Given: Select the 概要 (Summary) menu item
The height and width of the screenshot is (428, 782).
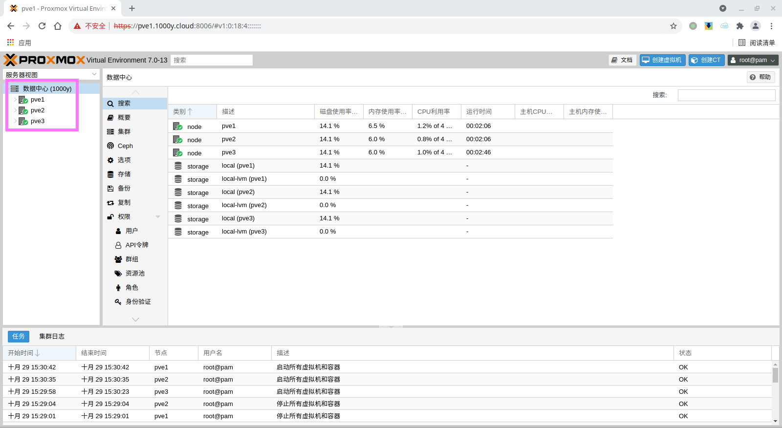Looking at the screenshot, I should tap(124, 117).
